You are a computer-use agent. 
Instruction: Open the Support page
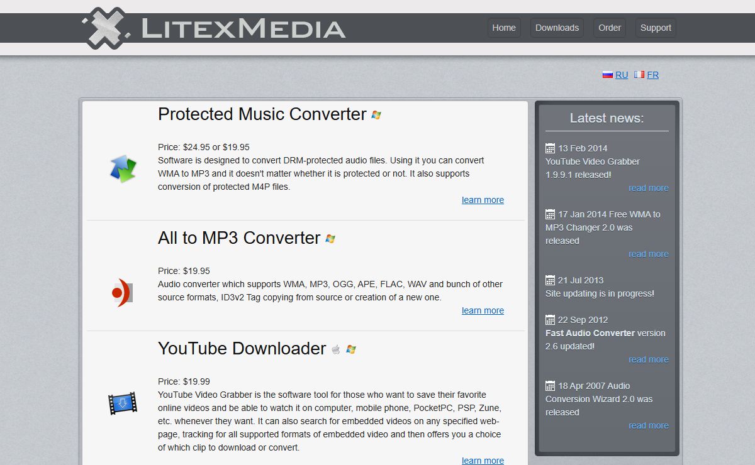656,28
